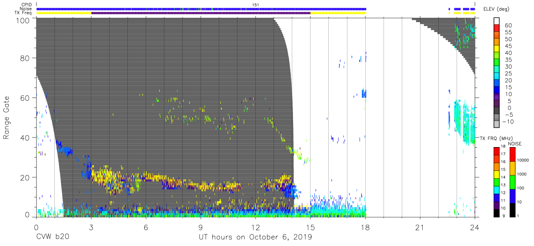
Task: Click the CPID value 151
Action: 255,5
